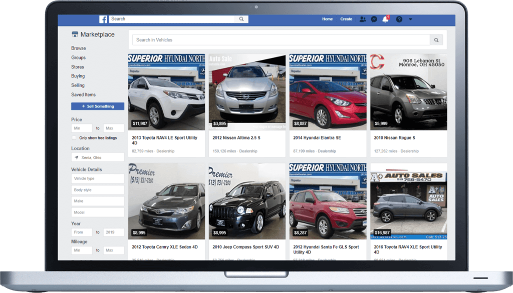Screen dimensions: 513x293
Task: Open Selling in Marketplace sidebar
Action: point(78,85)
